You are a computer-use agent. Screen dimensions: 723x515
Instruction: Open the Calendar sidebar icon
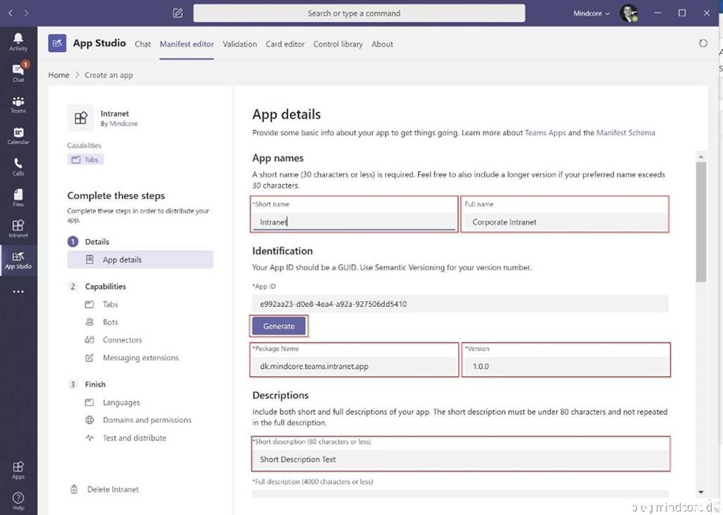click(x=18, y=135)
